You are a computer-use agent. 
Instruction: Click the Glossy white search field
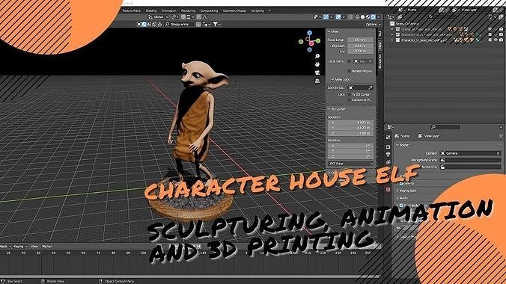click(x=179, y=25)
